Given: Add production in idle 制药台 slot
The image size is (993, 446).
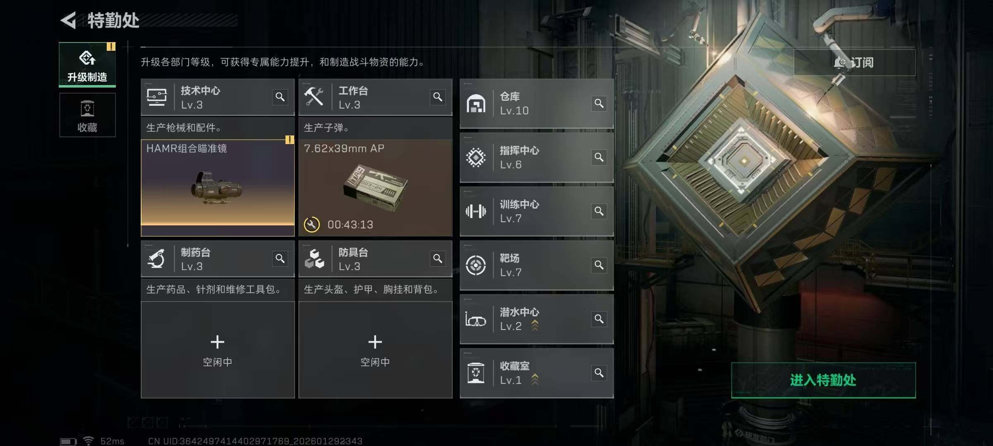Looking at the screenshot, I should click(218, 350).
